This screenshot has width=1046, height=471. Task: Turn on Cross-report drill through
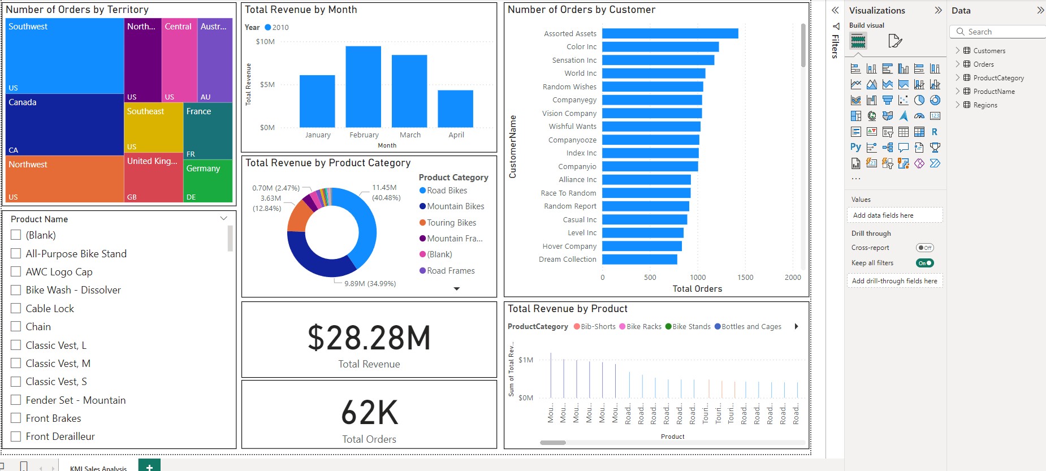[x=925, y=248]
